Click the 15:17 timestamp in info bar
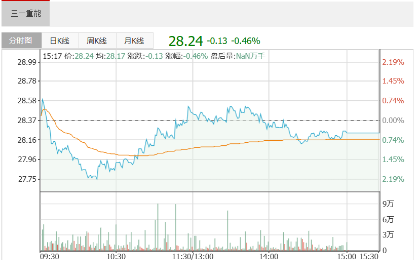Image resolution: width=417 pixels, height=280 pixels. pos(52,56)
